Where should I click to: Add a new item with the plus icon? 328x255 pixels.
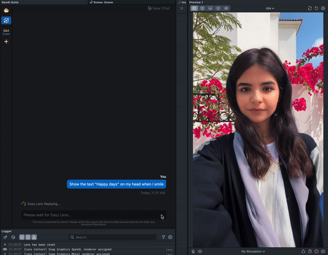[x=7, y=42]
